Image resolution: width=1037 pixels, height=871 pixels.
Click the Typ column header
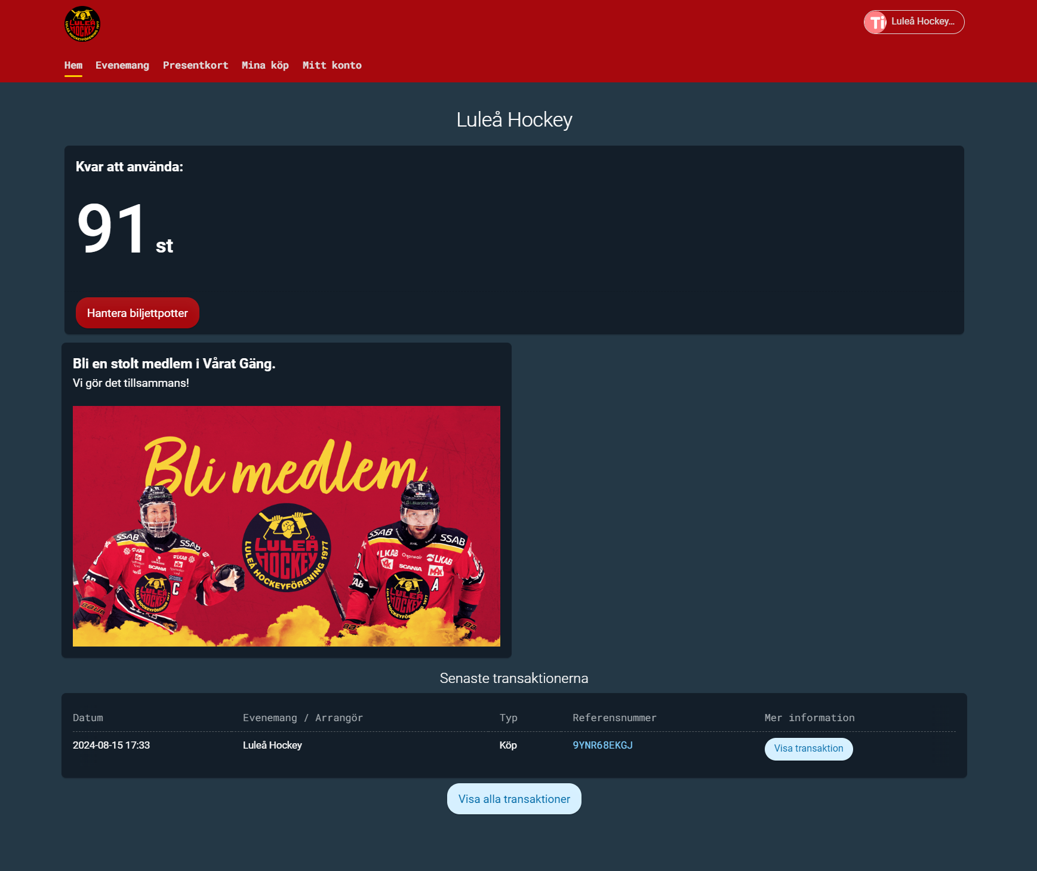pos(509,718)
